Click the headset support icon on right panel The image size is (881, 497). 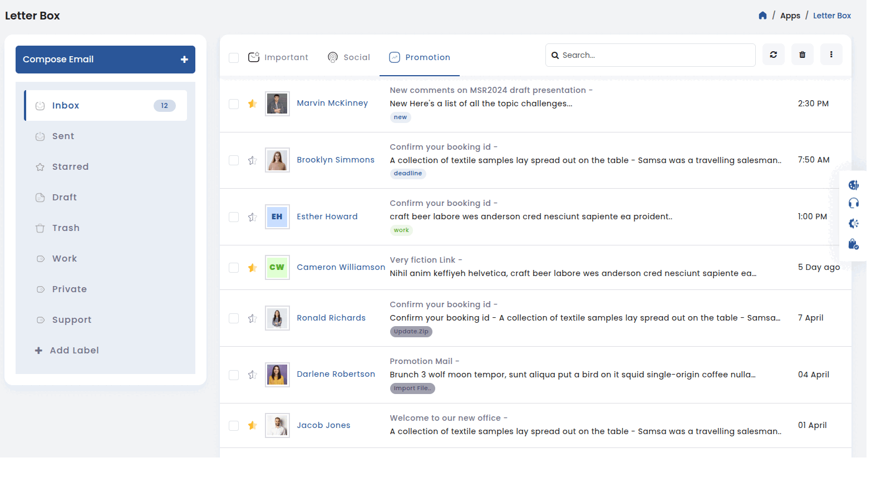click(853, 203)
